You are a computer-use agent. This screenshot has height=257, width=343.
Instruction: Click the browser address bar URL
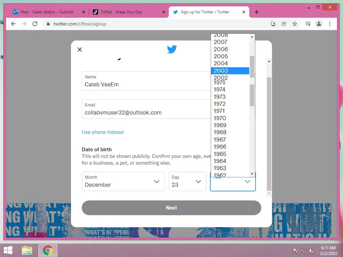point(80,24)
